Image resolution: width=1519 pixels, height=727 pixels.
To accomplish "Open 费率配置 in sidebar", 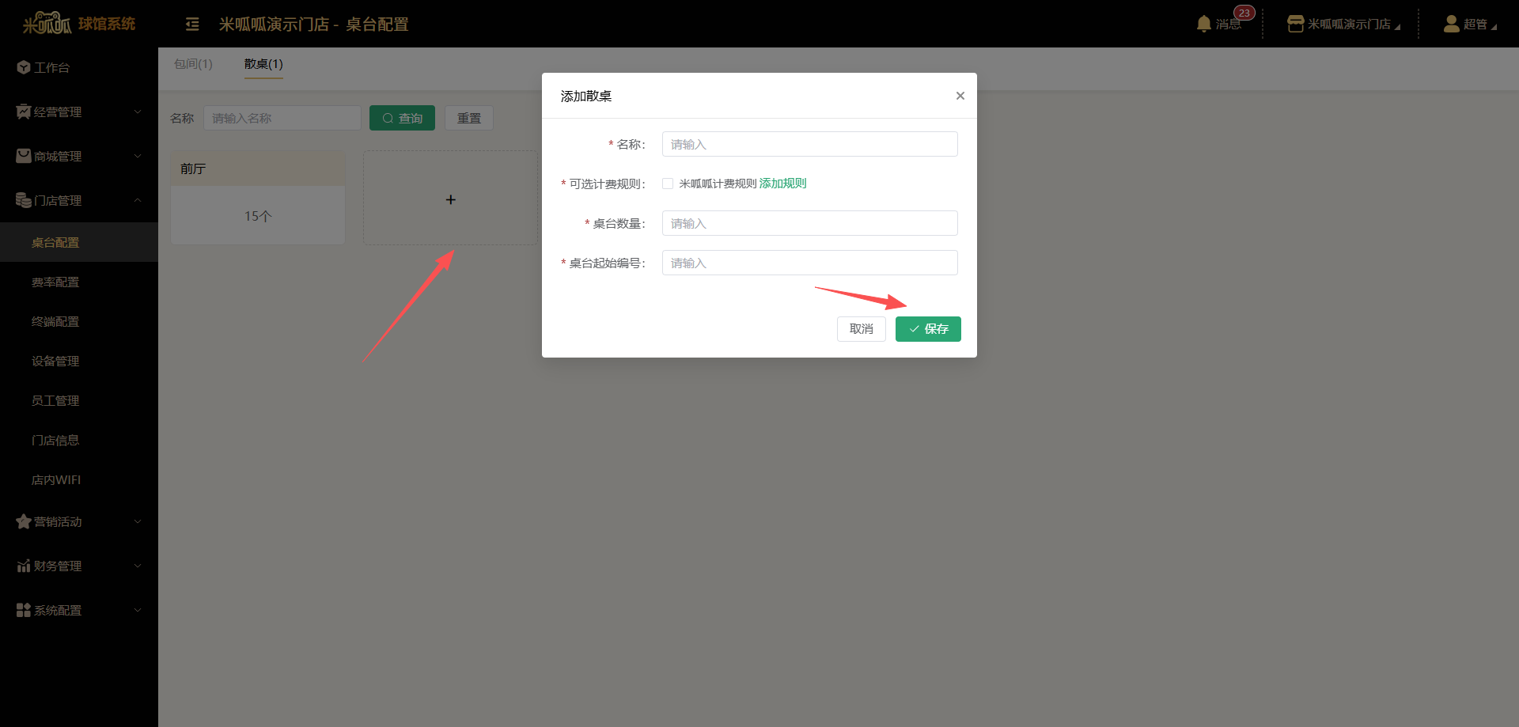I will pos(55,282).
